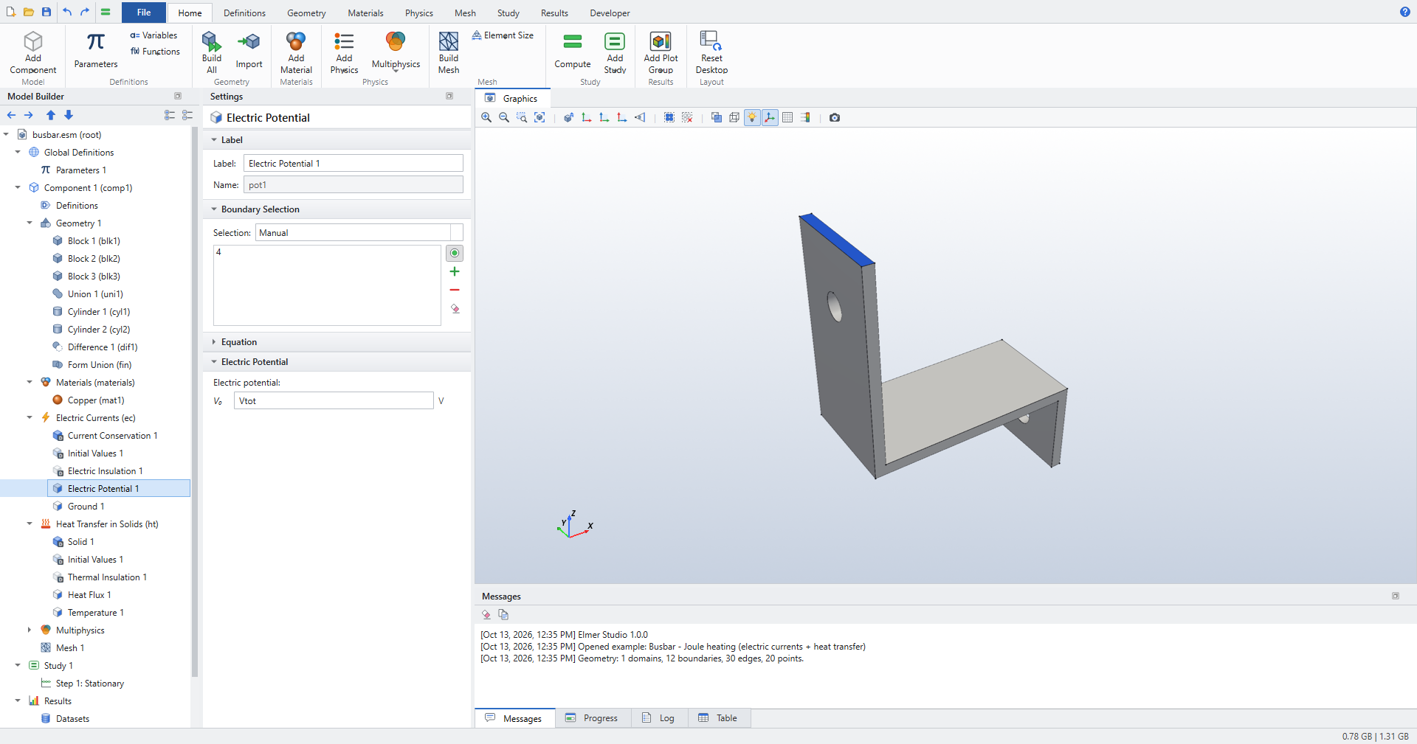Screen dimensions: 1417x744
Task: Zoom out in the Graphics toolbar
Action: tap(504, 117)
